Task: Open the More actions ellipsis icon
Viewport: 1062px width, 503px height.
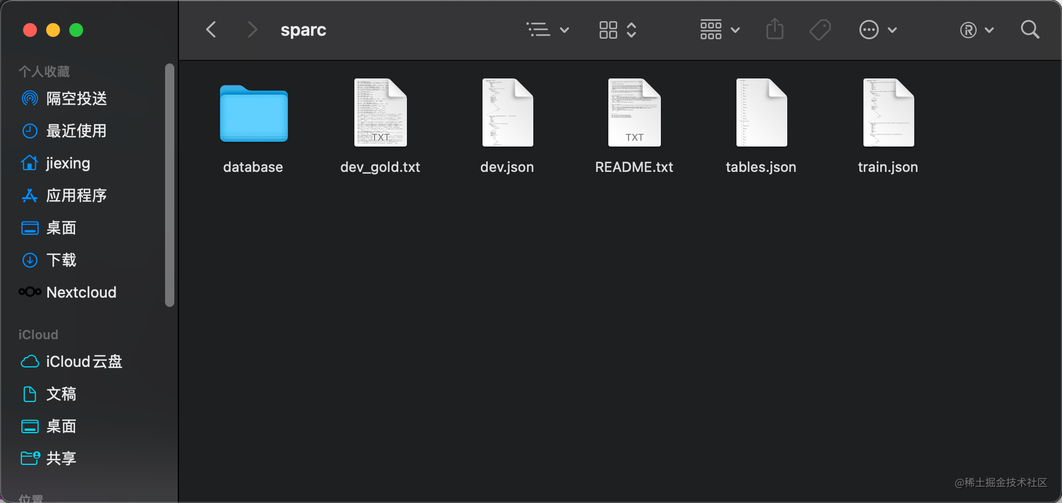Action: click(x=869, y=29)
